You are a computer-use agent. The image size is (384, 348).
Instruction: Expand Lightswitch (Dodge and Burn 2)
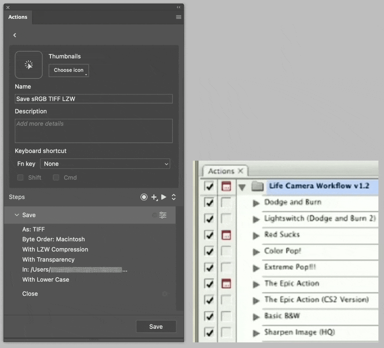[256, 219]
